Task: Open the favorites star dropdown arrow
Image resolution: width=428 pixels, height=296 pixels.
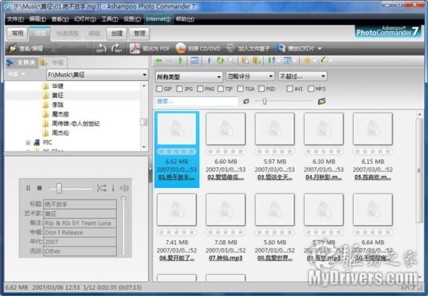Action: 314,61
